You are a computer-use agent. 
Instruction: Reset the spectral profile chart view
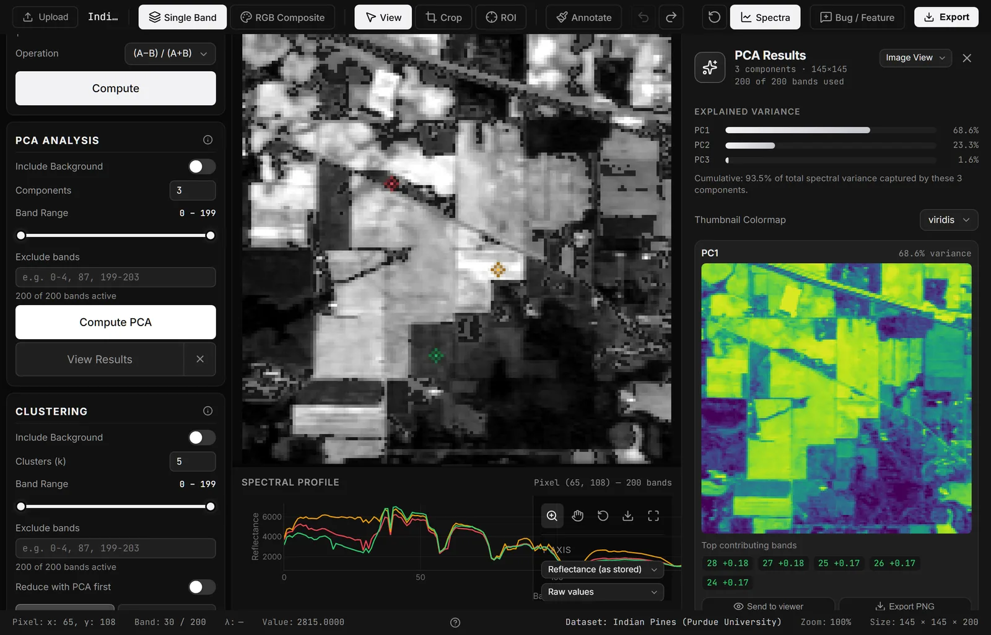(603, 516)
